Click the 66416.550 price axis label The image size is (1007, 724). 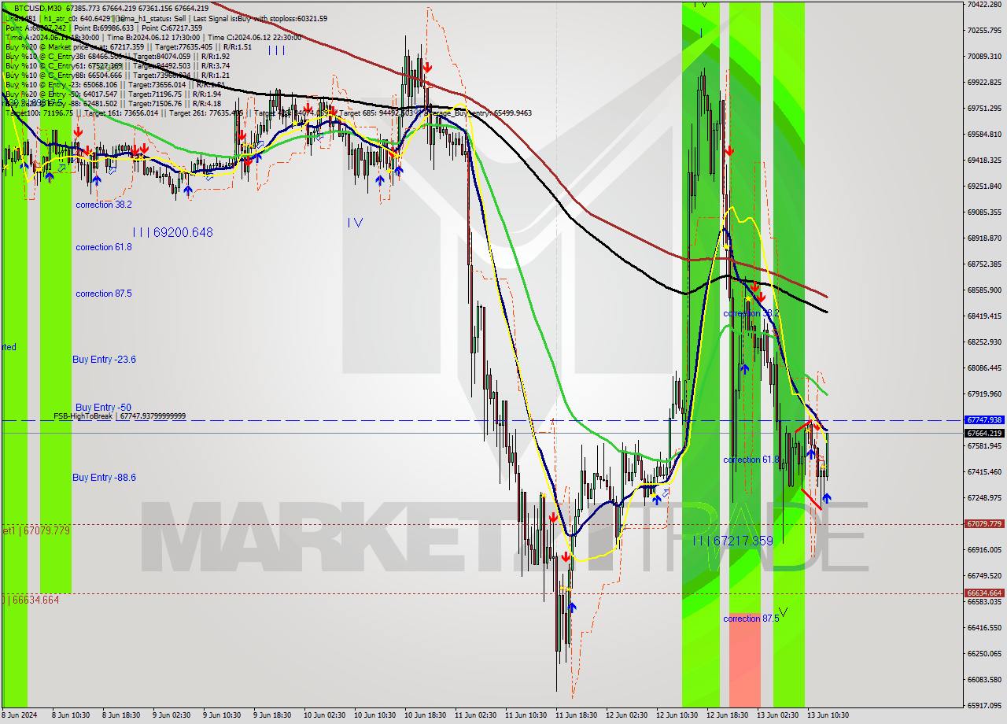click(984, 627)
